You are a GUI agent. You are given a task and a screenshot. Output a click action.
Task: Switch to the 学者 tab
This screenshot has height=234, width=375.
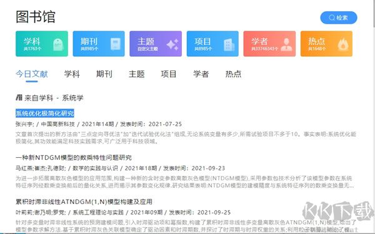coord(201,74)
